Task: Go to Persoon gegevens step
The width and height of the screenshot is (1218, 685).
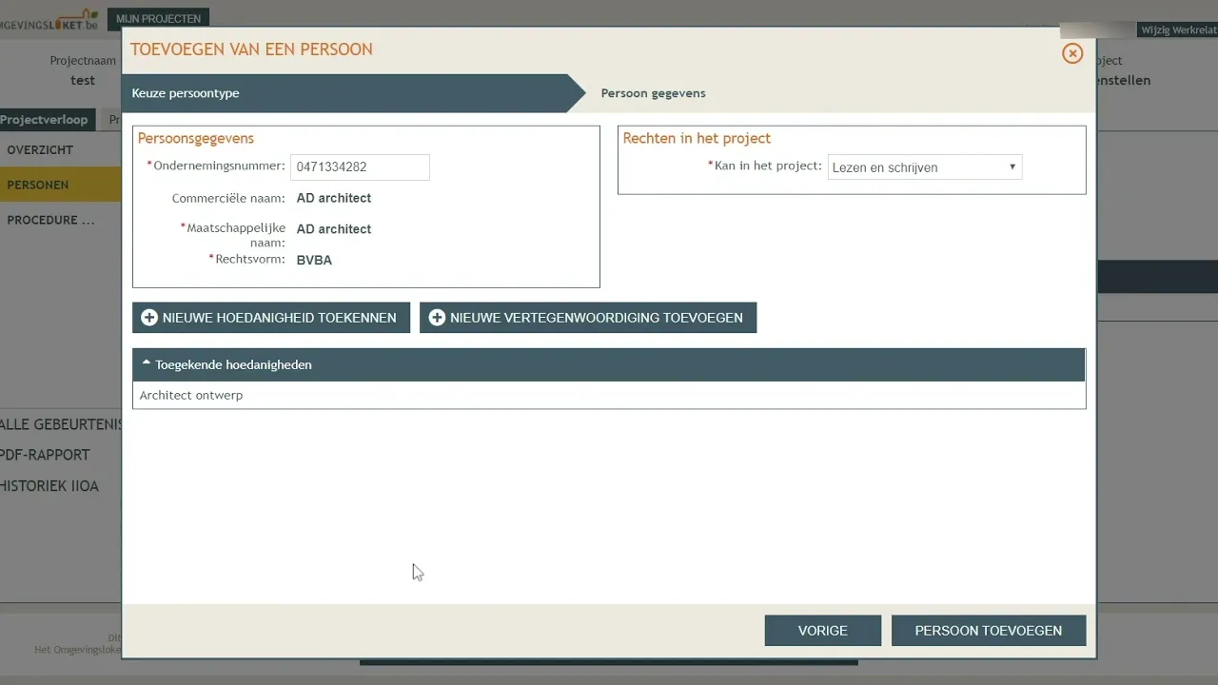Action: click(x=653, y=93)
